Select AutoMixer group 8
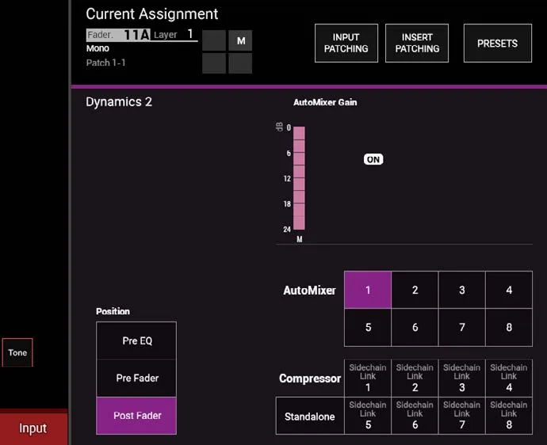Viewport: 547px width, 445px height. point(509,327)
